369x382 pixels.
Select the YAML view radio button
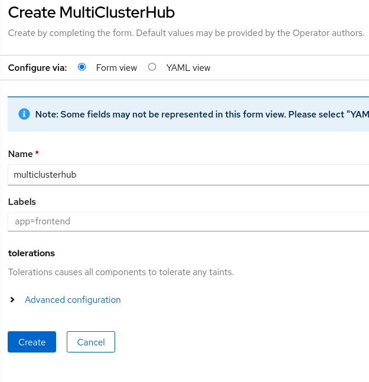tap(152, 67)
